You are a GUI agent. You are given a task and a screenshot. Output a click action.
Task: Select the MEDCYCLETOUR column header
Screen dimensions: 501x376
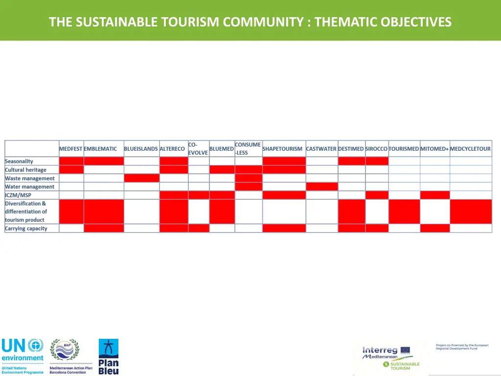click(x=470, y=149)
